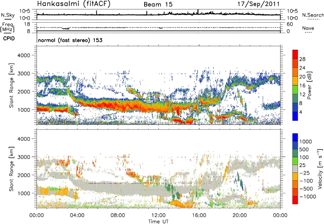Click the '60' Nave axis tick
324x224 pixels.
click(x=290, y=24)
